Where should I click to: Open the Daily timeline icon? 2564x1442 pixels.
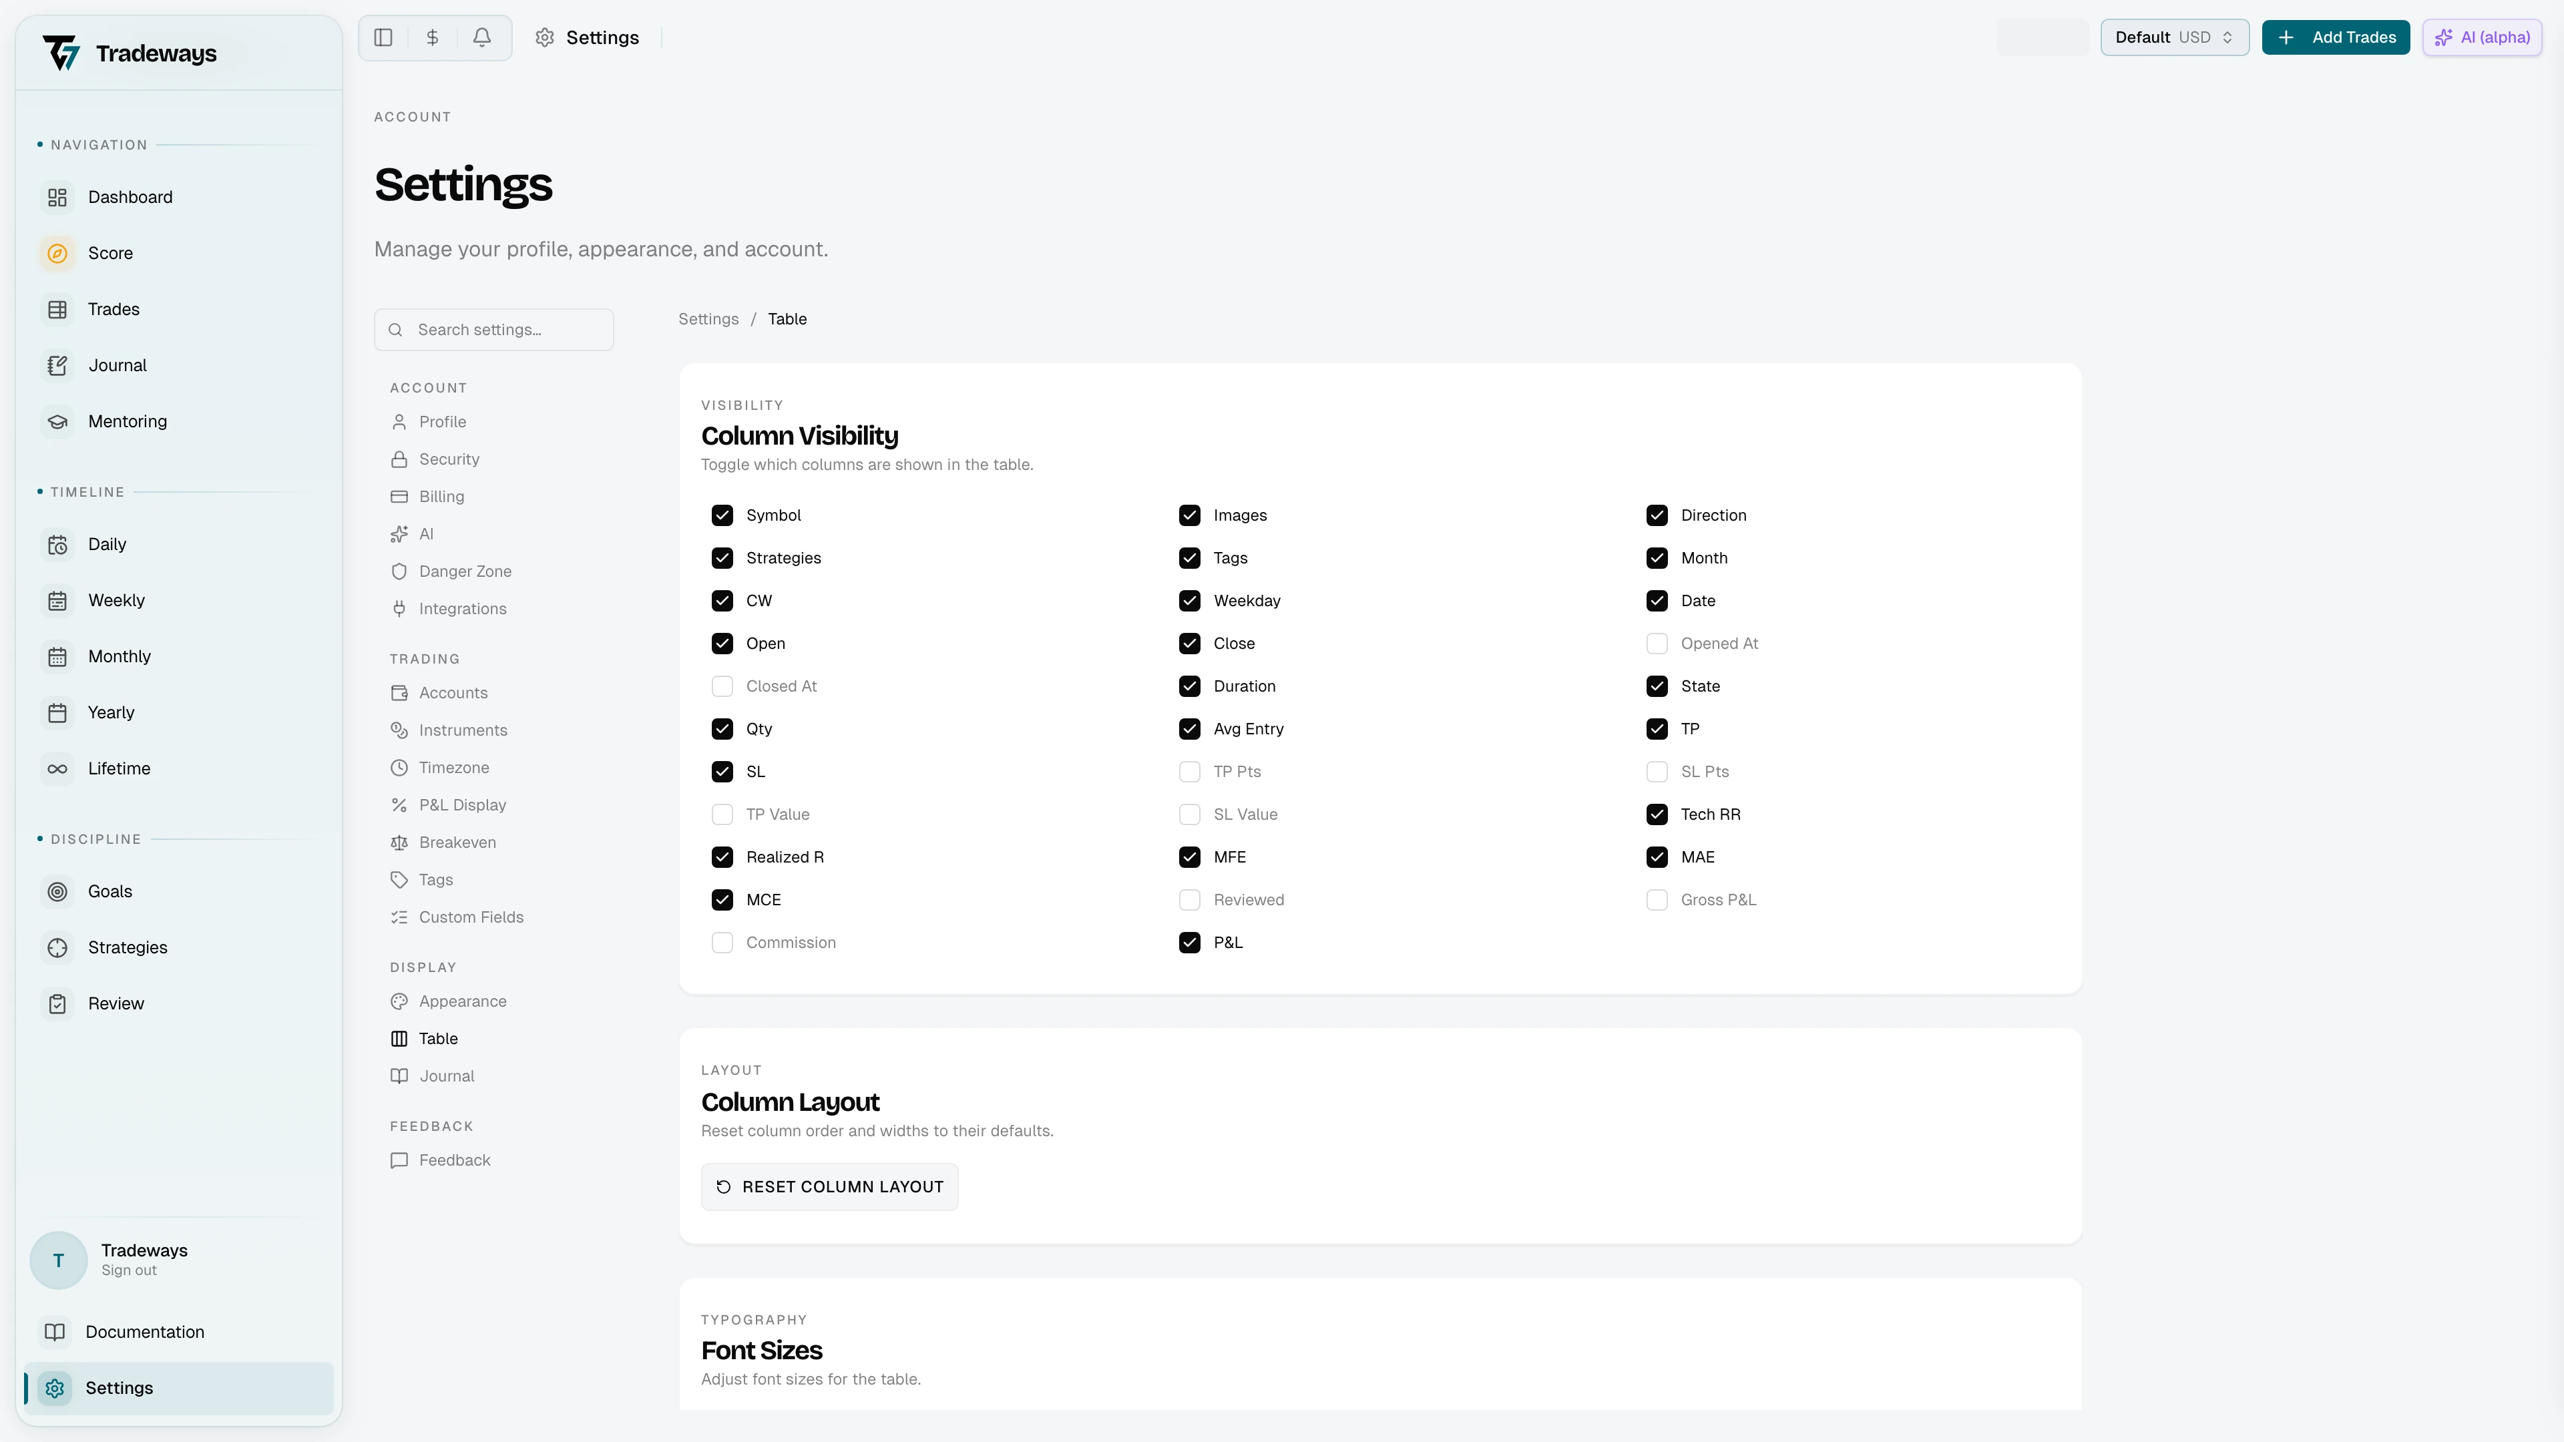coord(57,544)
